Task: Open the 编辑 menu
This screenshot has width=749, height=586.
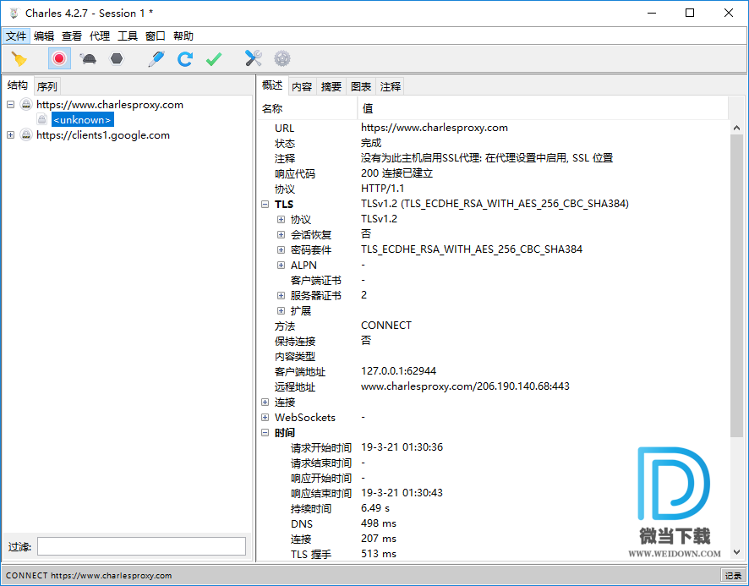Action: point(44,36)
